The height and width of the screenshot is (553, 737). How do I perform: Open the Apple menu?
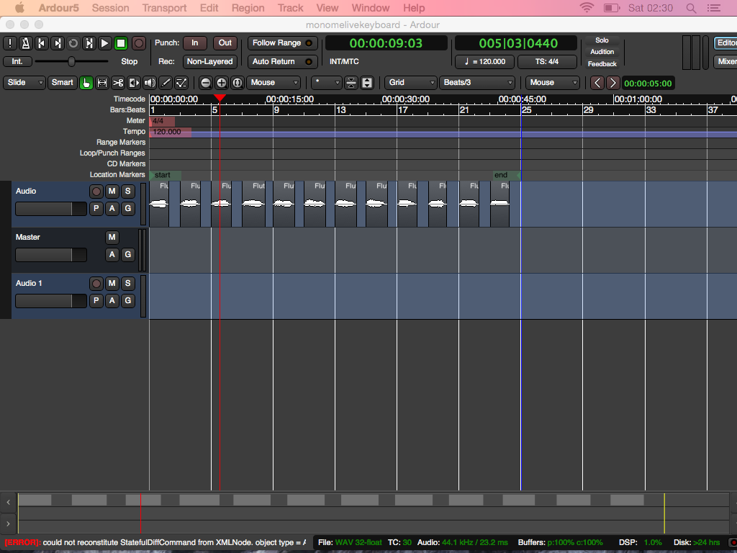[19, 8]
